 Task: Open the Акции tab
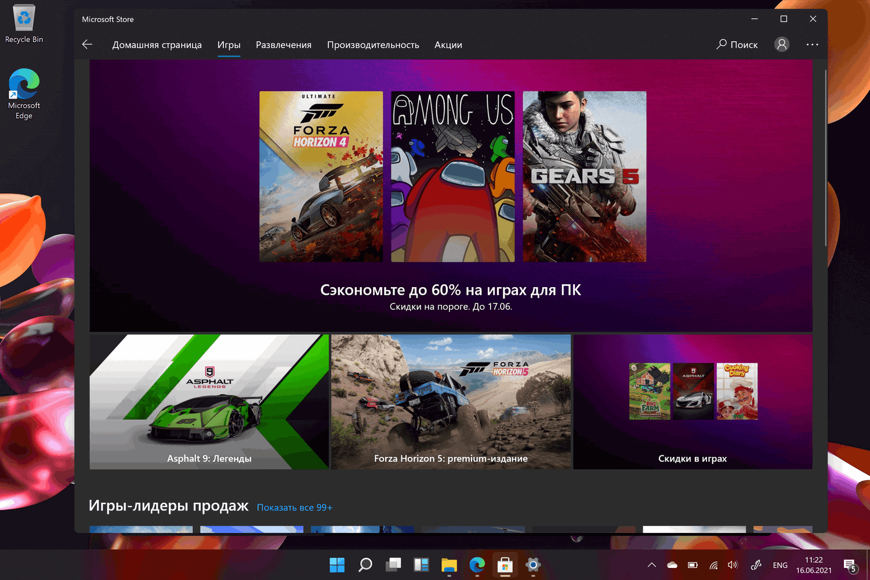point(448,45)
